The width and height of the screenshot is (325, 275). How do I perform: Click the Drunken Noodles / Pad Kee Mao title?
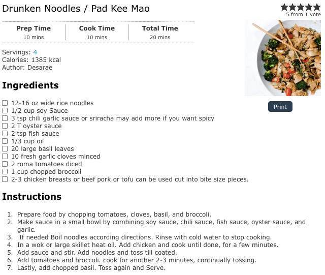pos(76,9)
